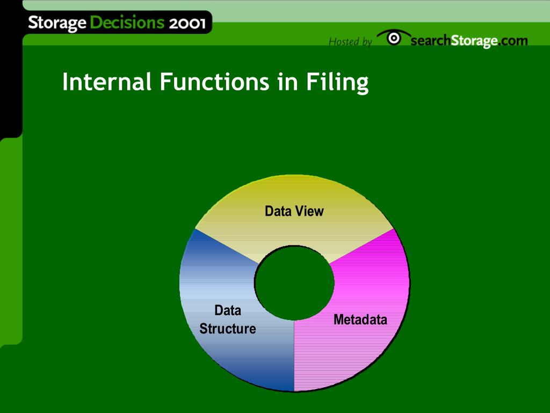Click the Storage Decisions 2001 logo banner
The height and width of the screenshot is (413, 550).
(x=117, y=23)
